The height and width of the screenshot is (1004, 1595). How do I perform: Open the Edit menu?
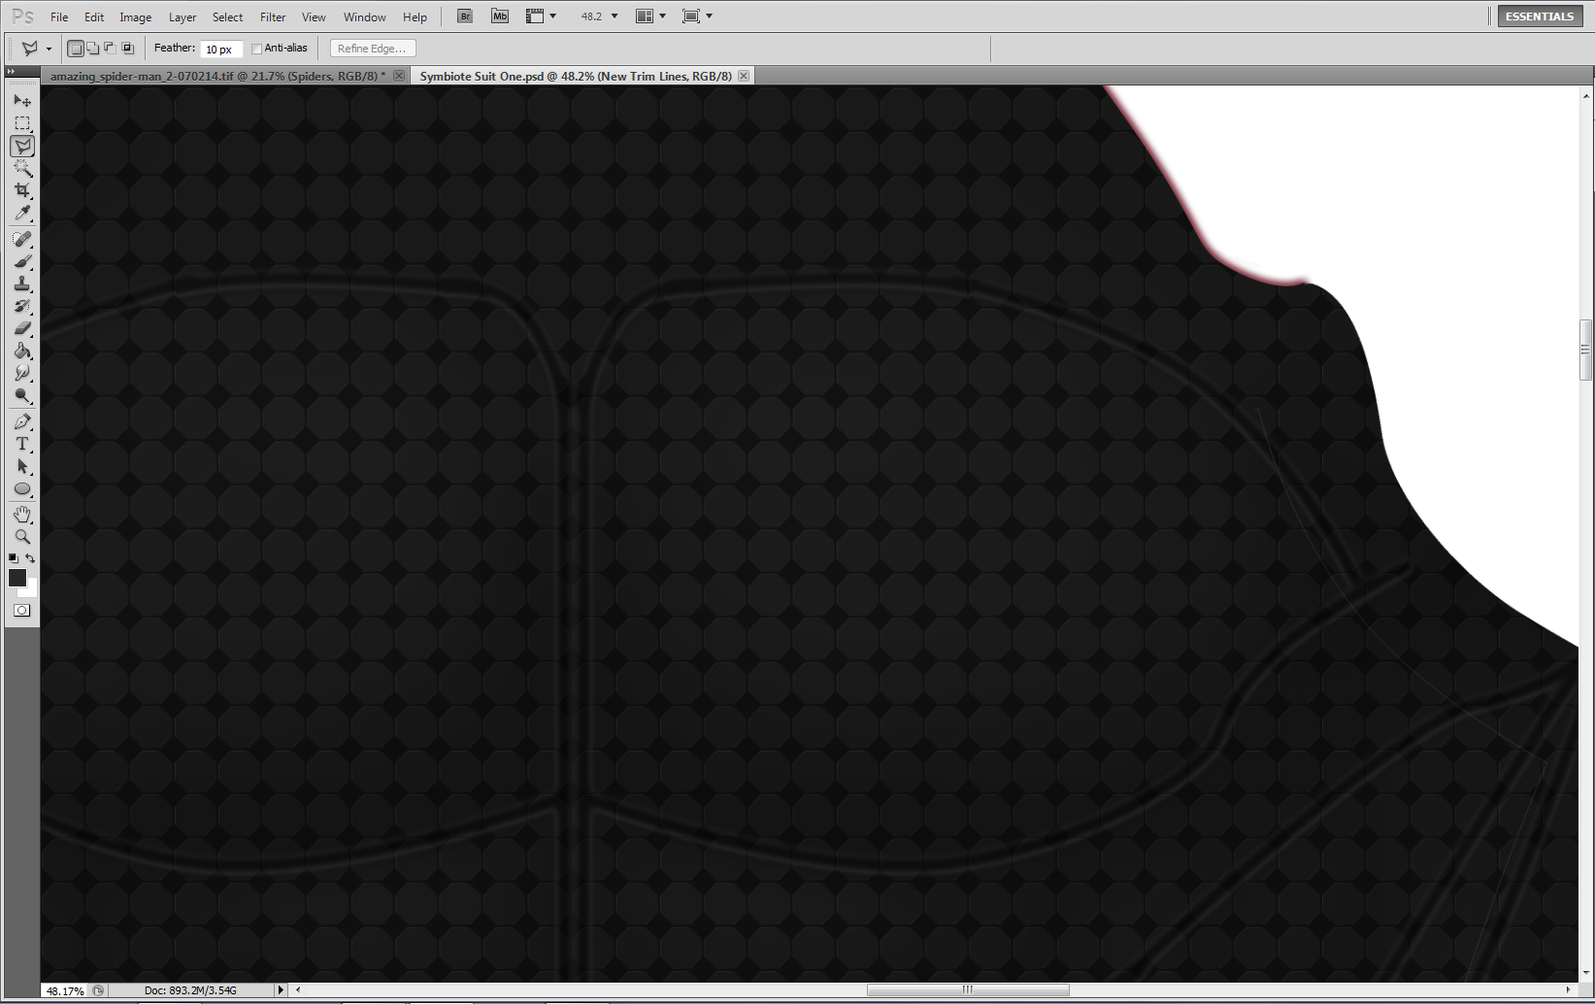94,17
